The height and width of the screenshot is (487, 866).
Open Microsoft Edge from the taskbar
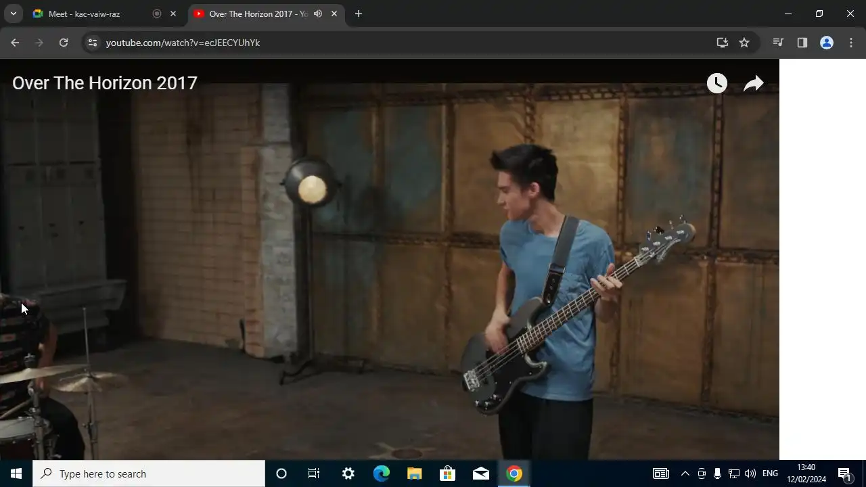382,473
